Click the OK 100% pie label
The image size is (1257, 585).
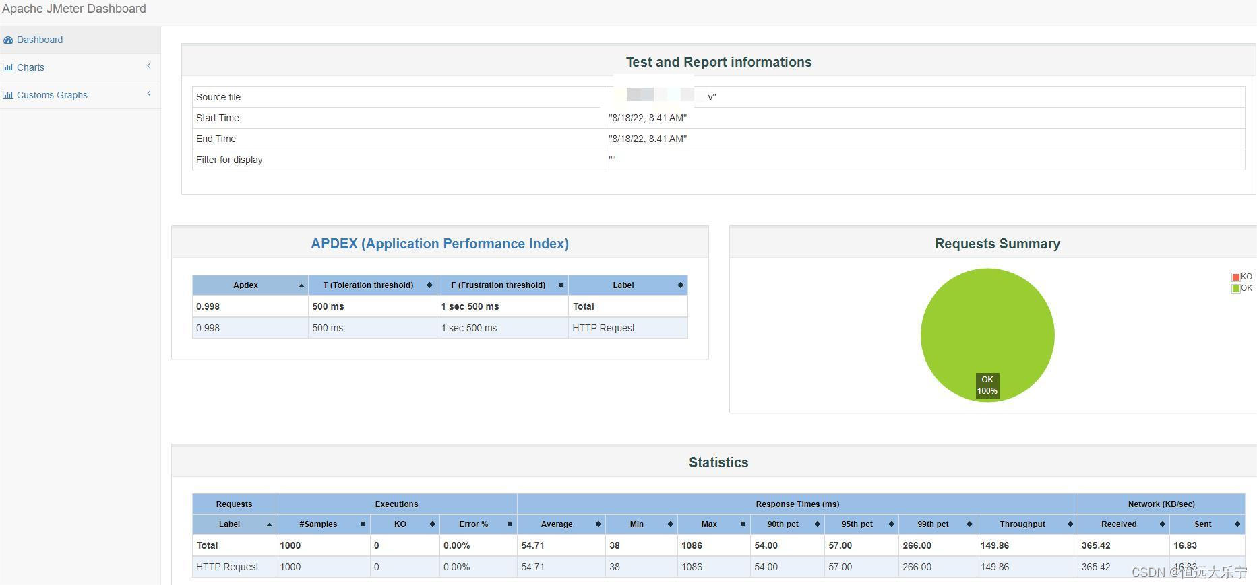tap(987, 385)
